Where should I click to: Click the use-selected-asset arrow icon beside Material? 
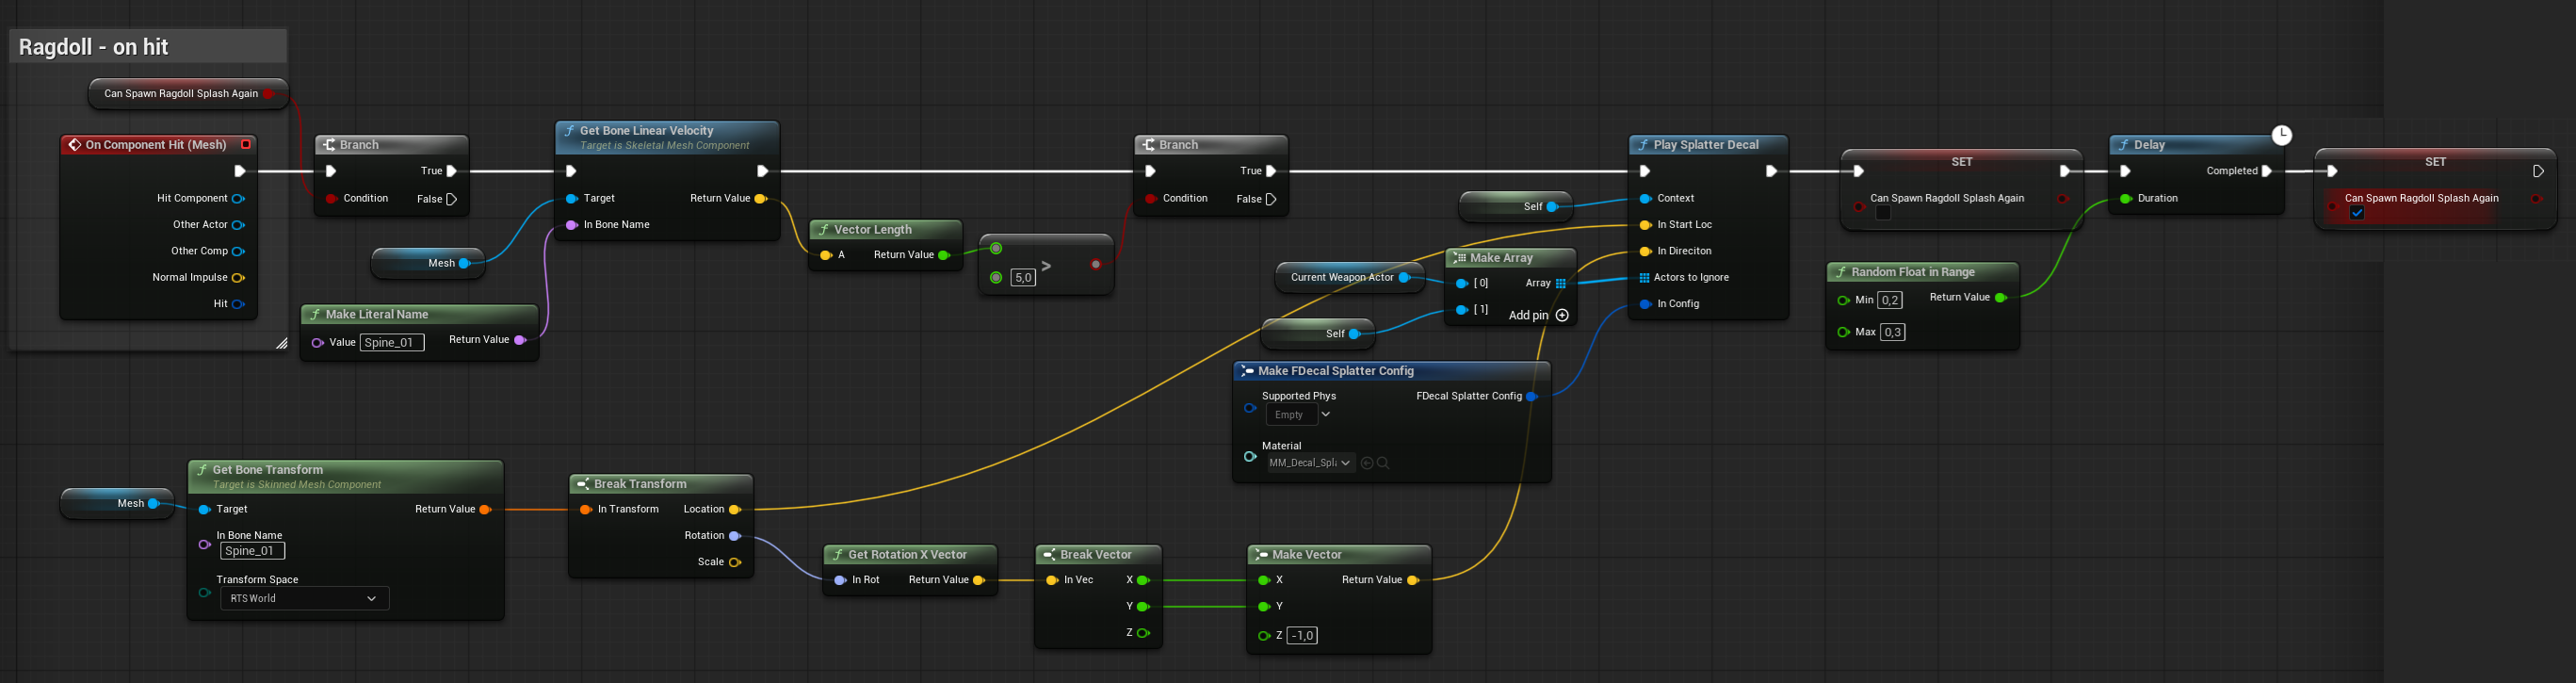1367,463
